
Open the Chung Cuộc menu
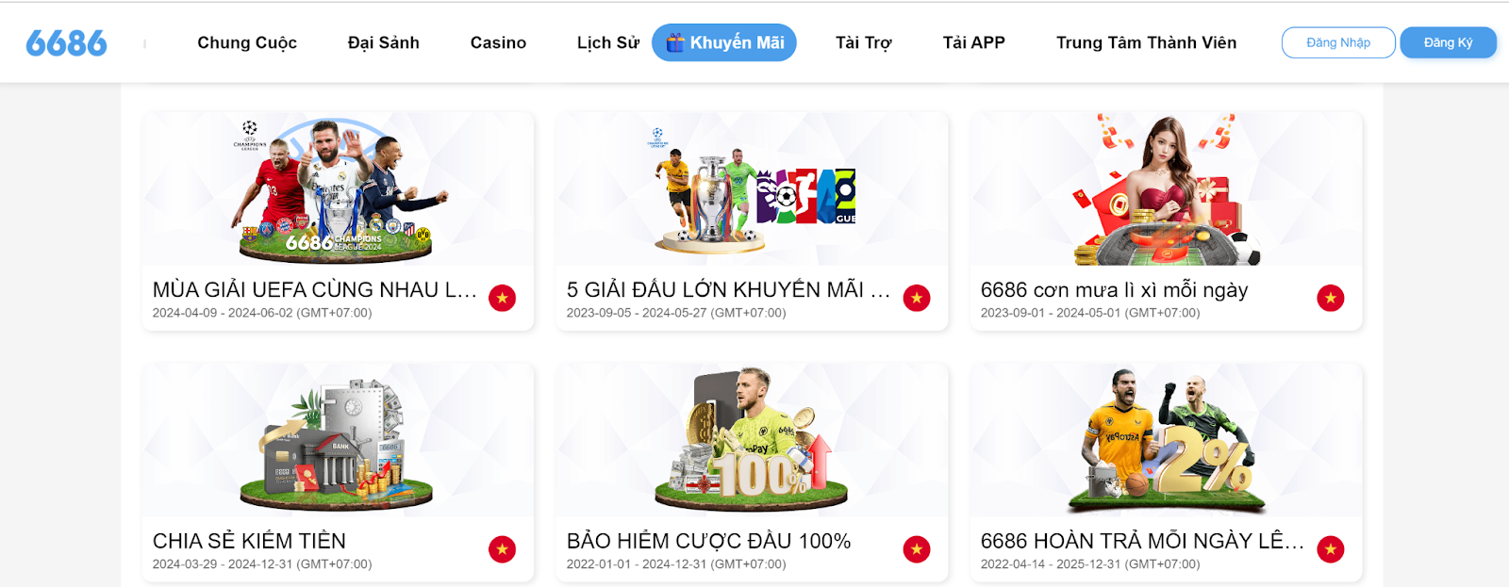pyautogui.click(x=247, y=42)
